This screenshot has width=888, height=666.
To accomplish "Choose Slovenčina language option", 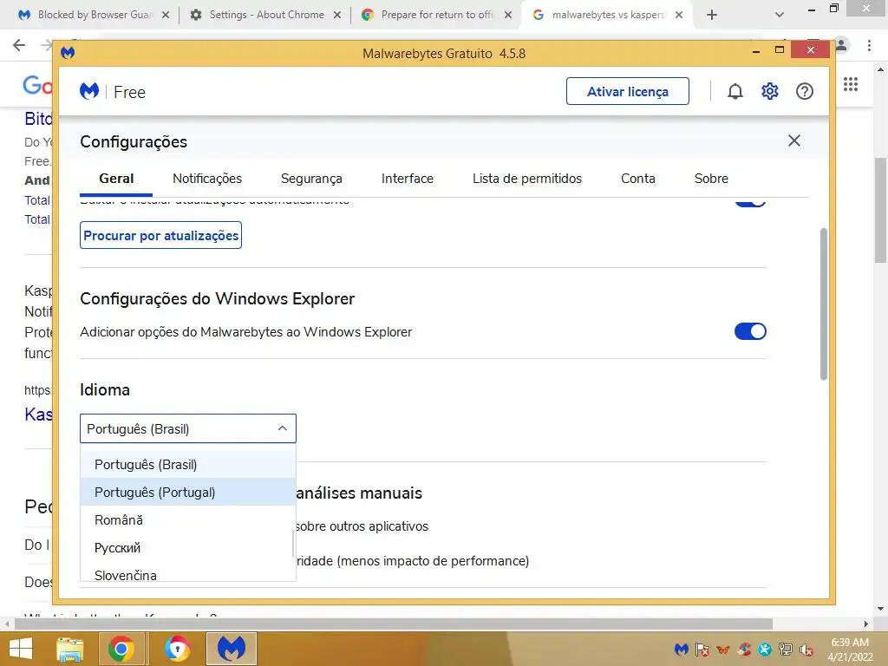I will click(188, 572).
